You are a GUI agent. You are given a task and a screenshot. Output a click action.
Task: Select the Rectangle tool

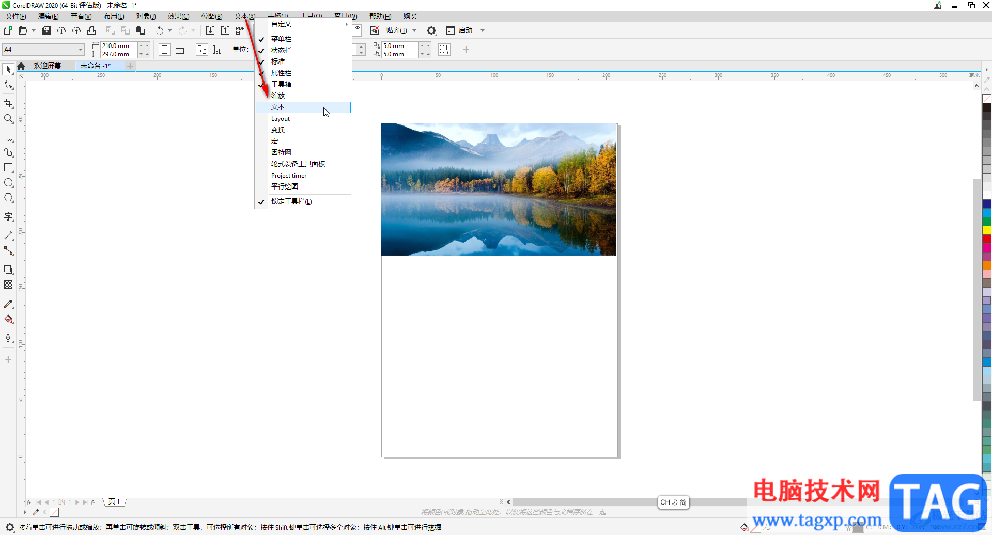click(x=8, y=168)
